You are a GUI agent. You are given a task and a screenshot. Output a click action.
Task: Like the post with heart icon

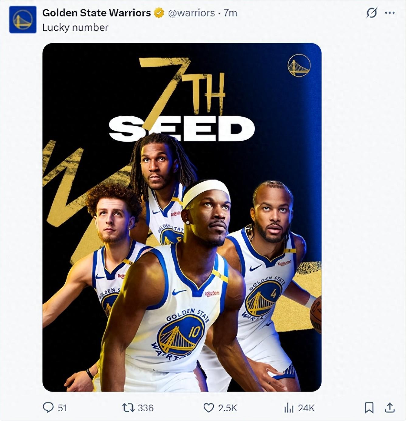click(x=208, y=408)
